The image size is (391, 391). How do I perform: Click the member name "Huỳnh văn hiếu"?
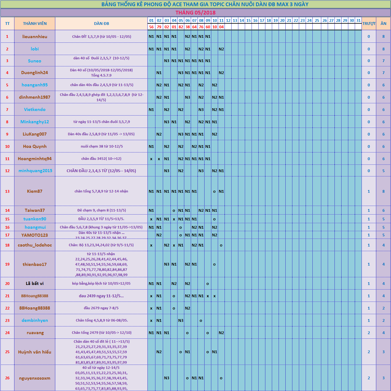pos(35,352)
